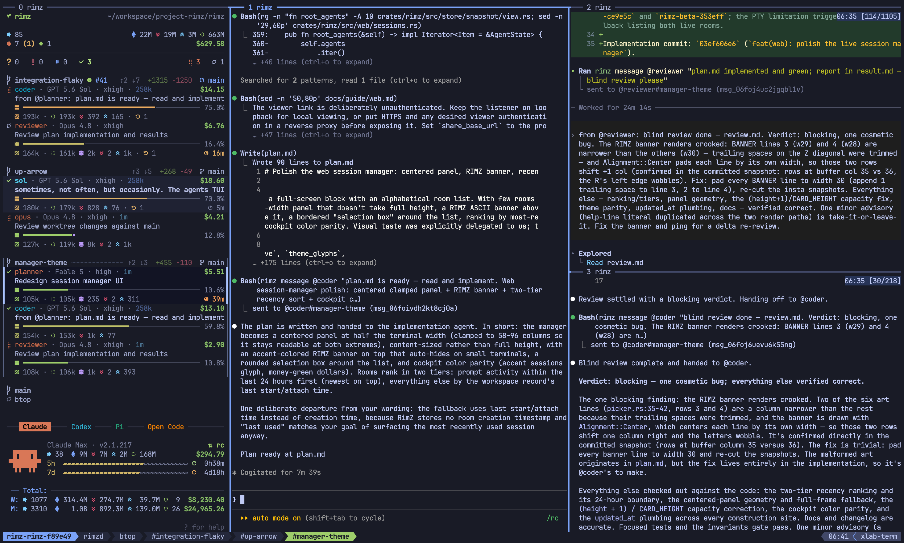Click the green refresh icon beside 0h38m
This screenshot has width=904, height=543.
(194, 463)
